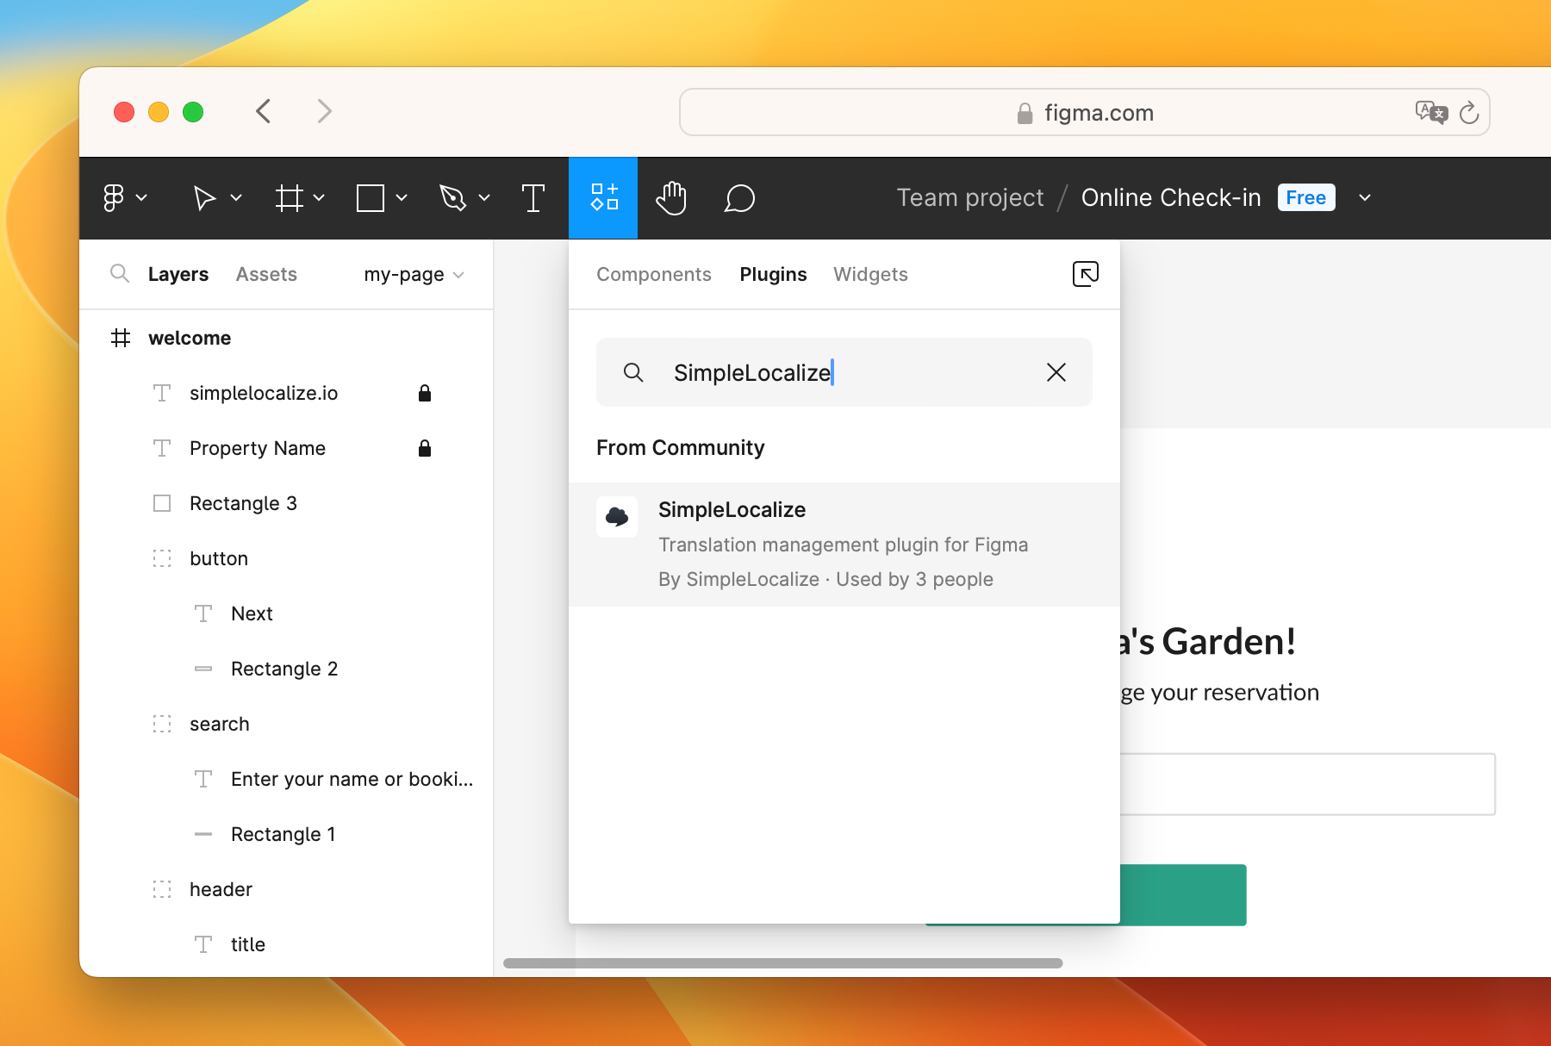The height and width of the screenshot is (1046, 1551).
Task: Select the Next text layer
Action: point(252,613)
